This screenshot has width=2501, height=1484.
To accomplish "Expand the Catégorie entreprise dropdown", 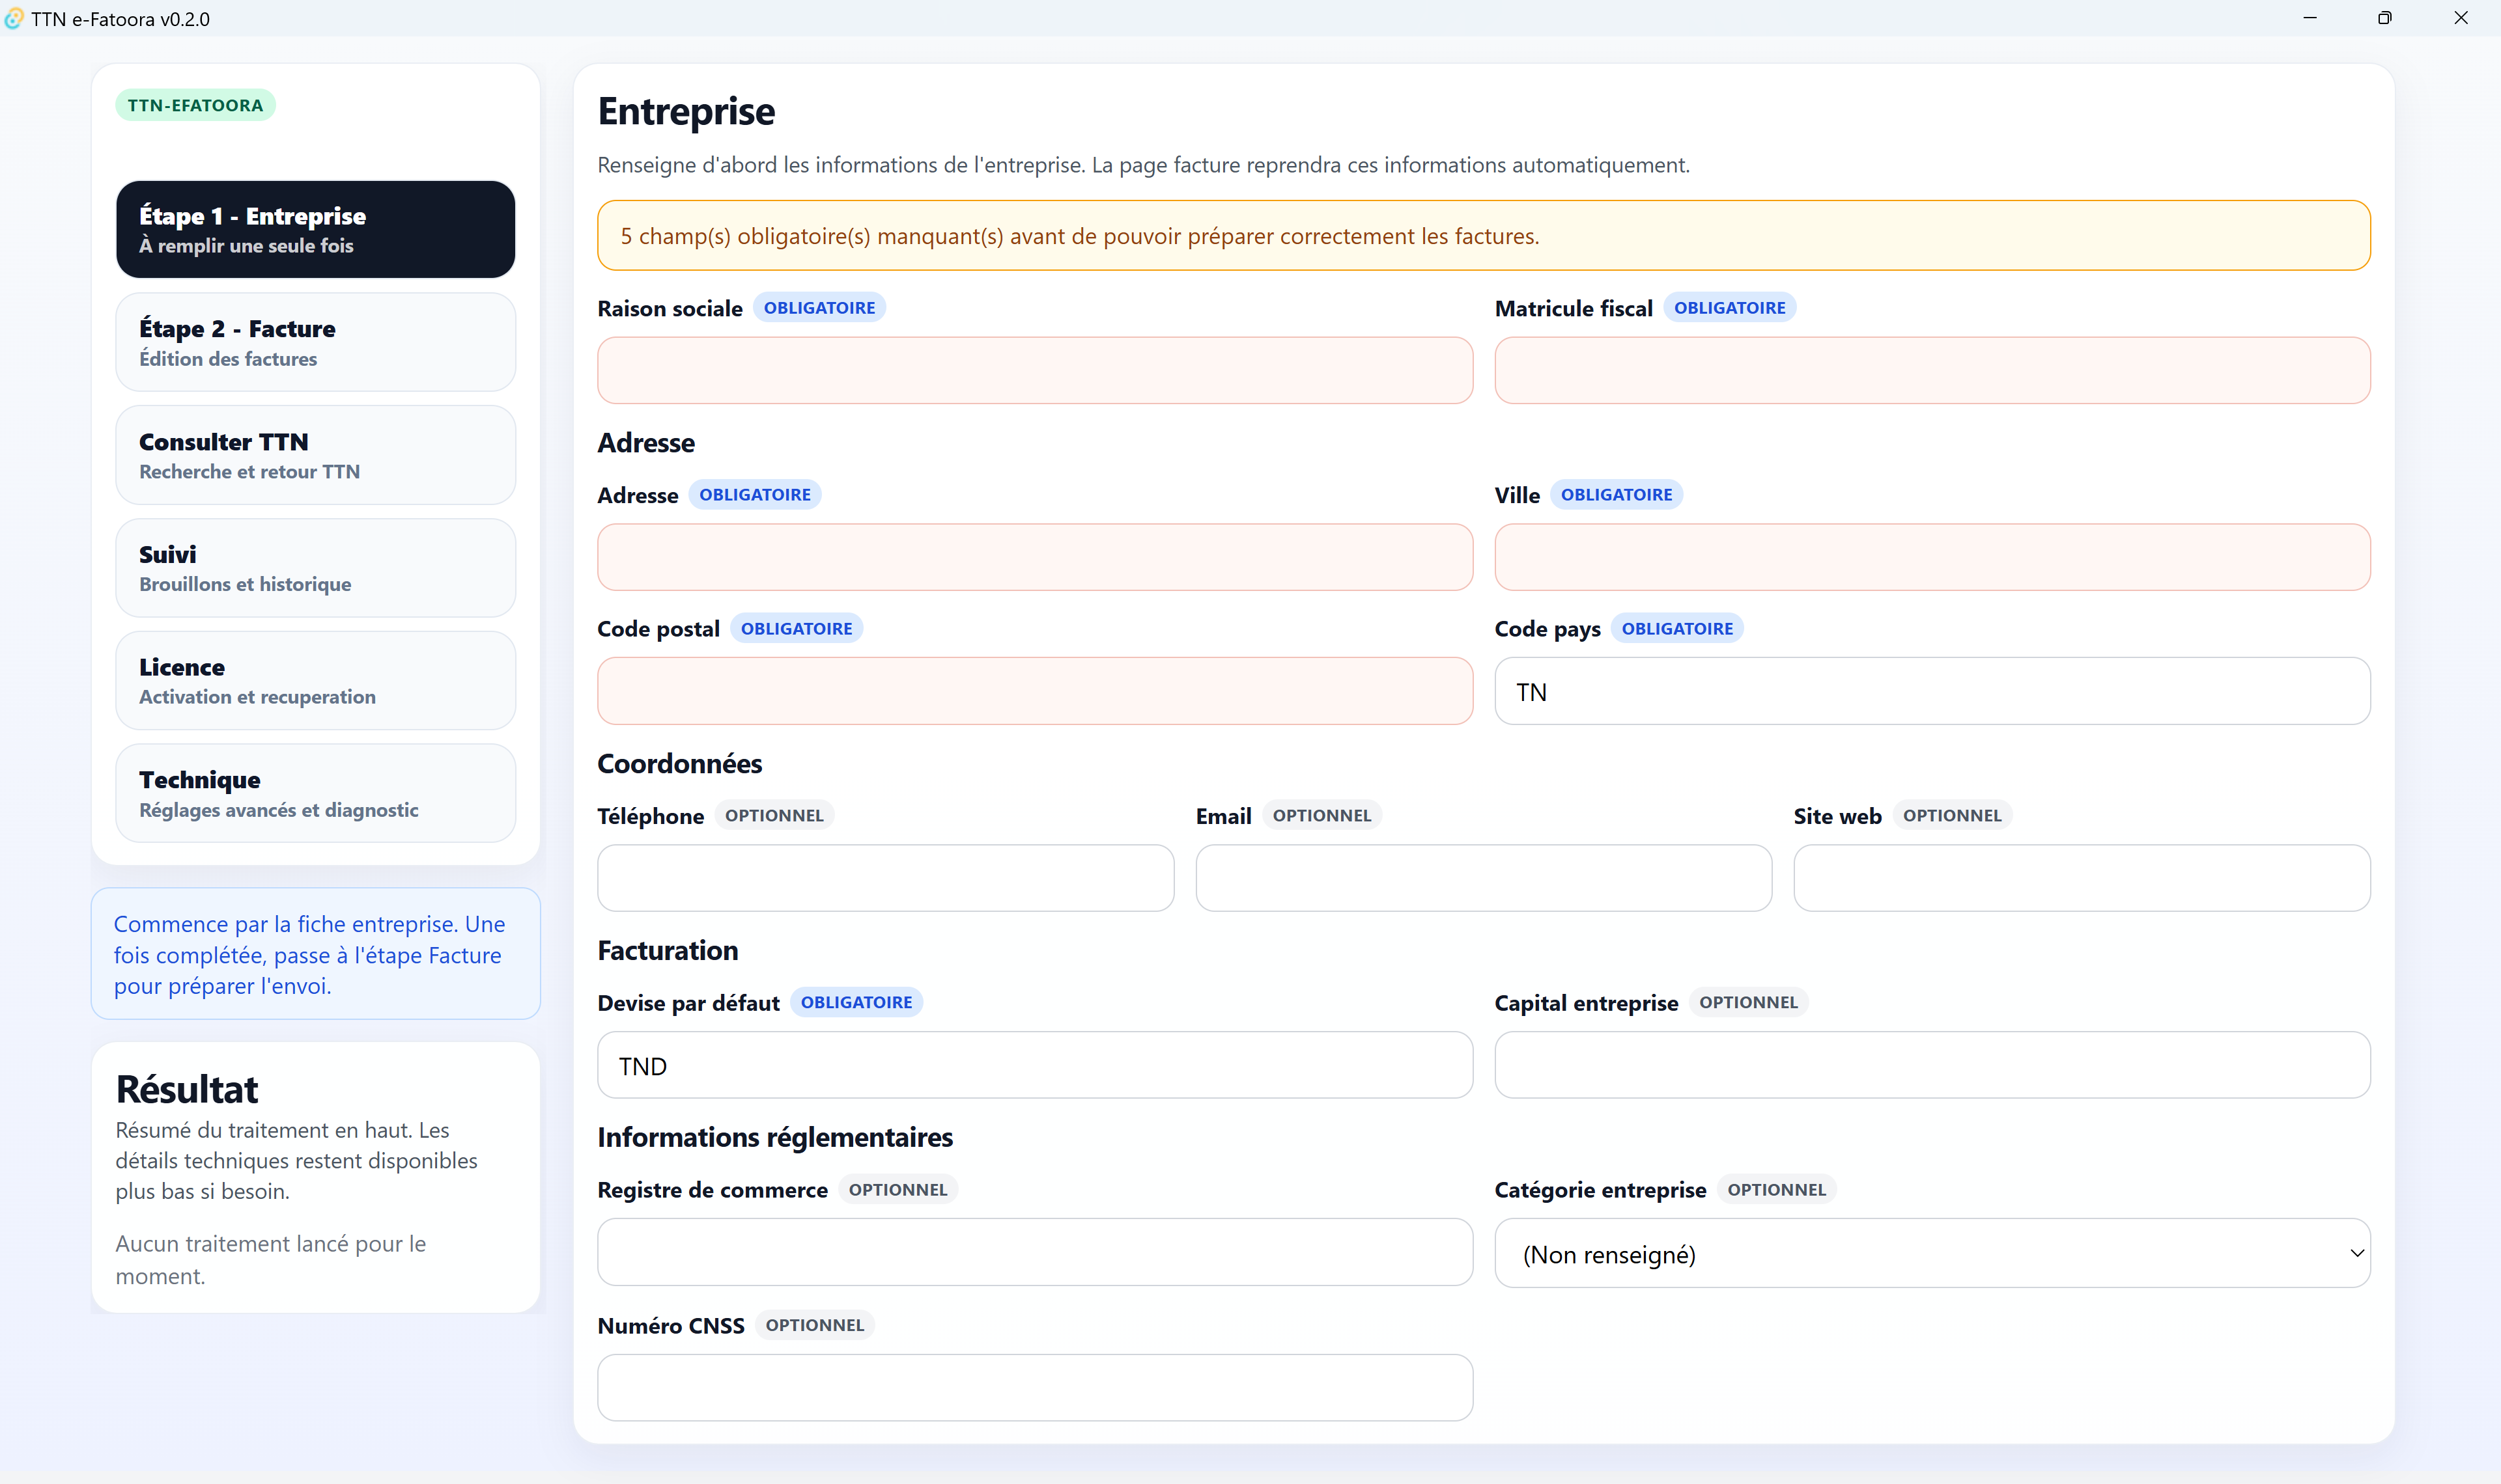I will tap(1930, 1254).
